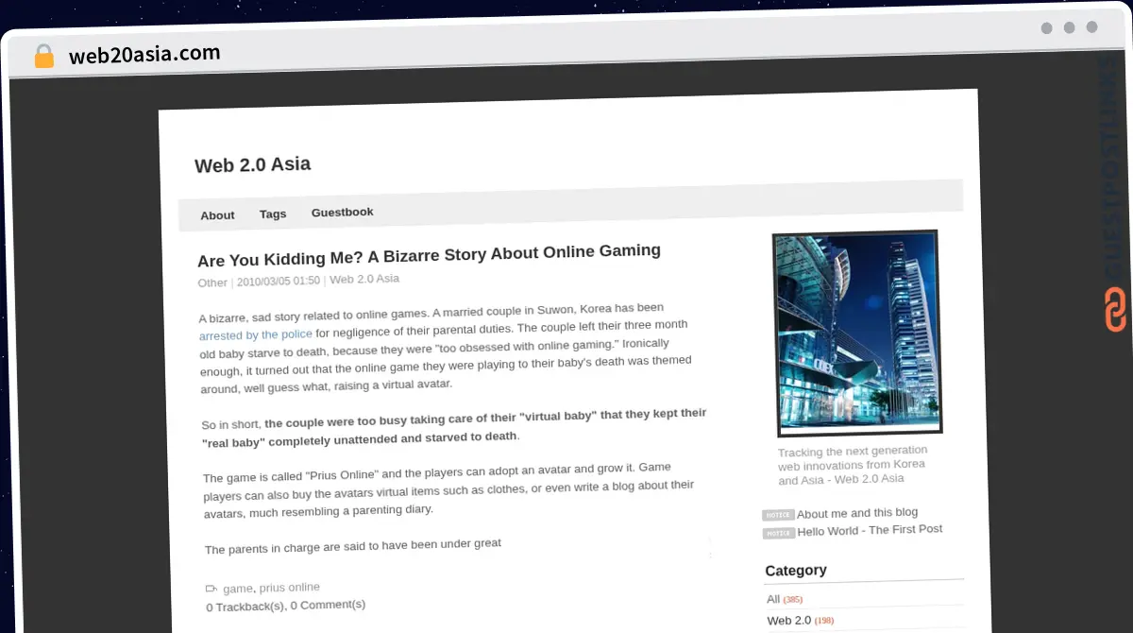Open the Tags menu item

(x=273, y=214)
